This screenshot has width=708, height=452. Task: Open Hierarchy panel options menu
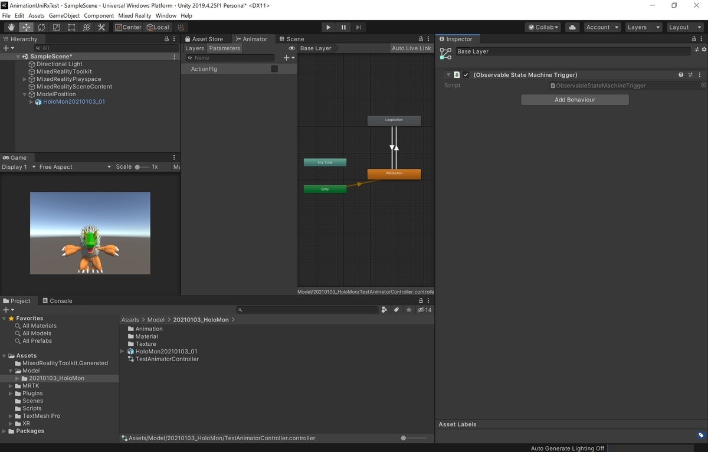[175, 39]
